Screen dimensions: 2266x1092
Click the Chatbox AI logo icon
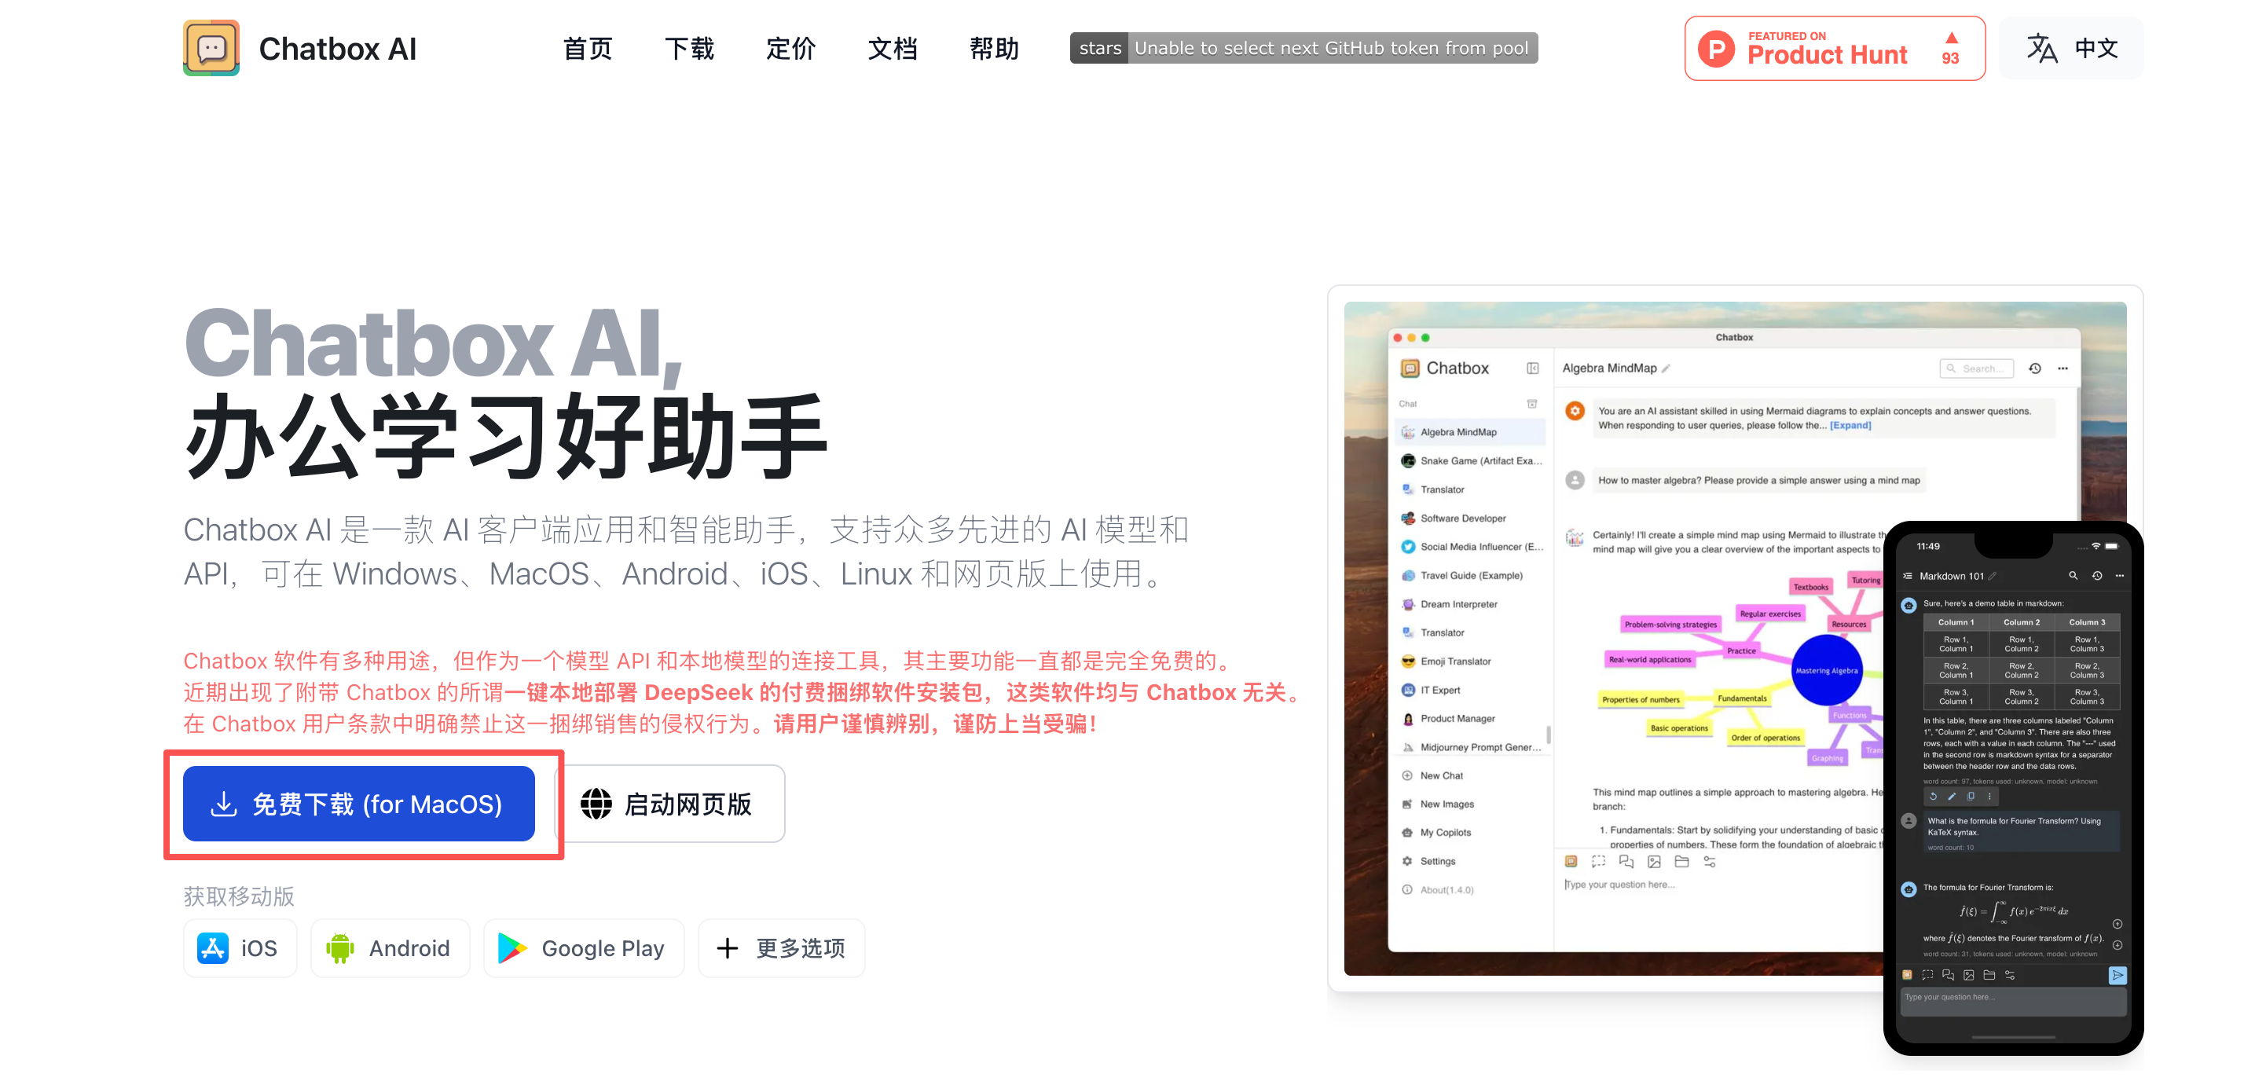(x=211, y=47)
